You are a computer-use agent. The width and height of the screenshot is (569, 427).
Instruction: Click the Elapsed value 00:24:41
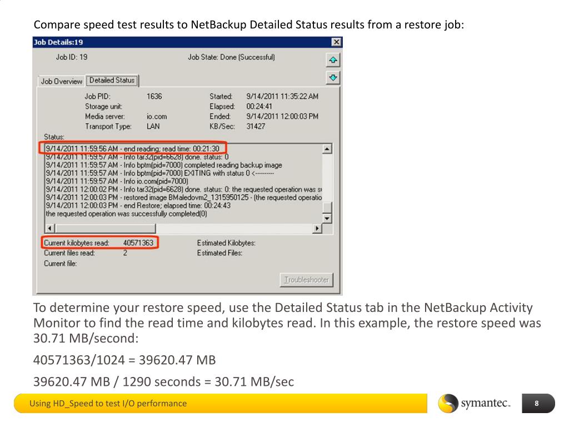click(x=259, y=106)
